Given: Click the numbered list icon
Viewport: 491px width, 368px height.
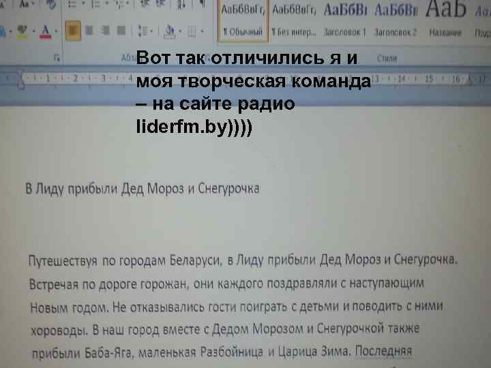Looking at the screenshot, I should tap(95, 4).
